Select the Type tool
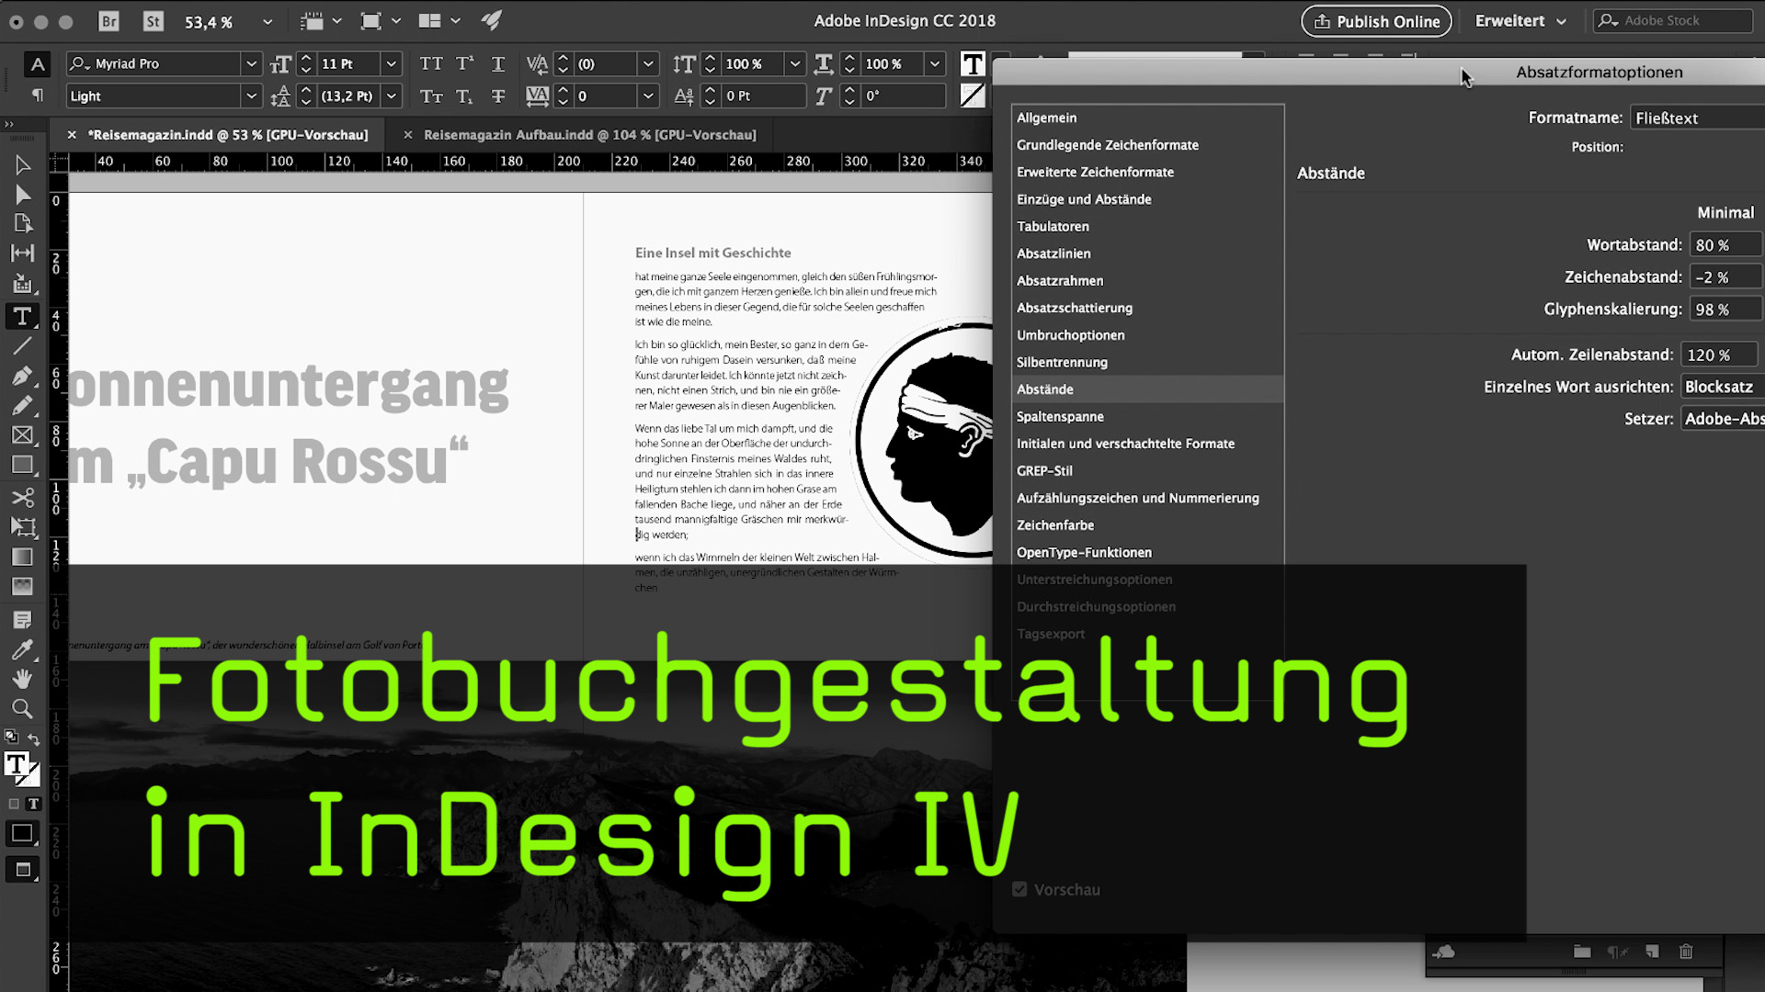 [x=23, y=316]
